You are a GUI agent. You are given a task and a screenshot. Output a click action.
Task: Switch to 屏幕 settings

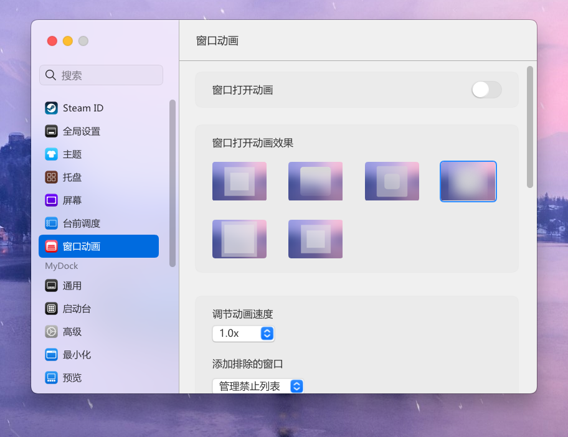coord(98,200)
